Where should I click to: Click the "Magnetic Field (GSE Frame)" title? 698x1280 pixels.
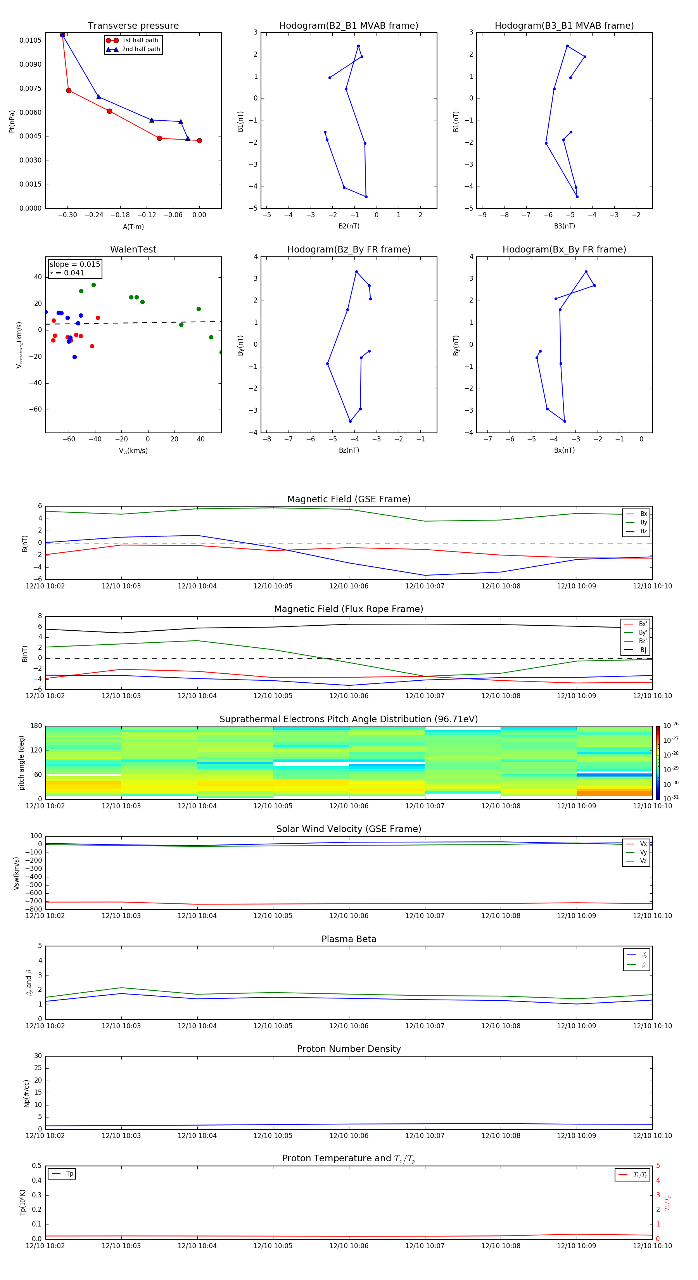(349, 499)
